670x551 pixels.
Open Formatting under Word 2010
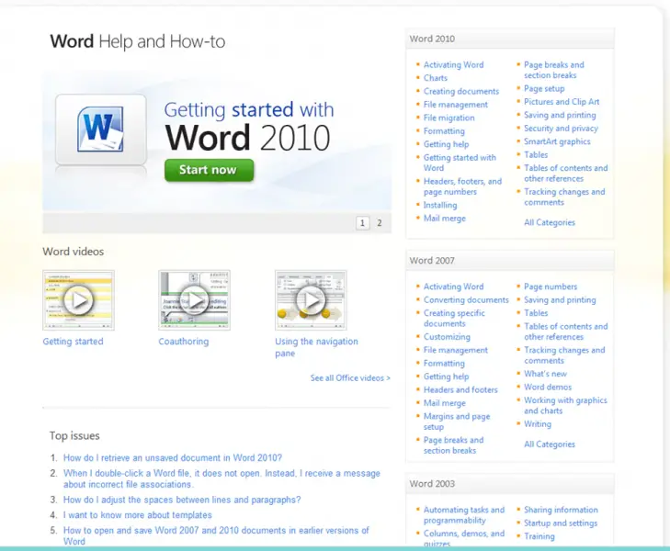tap(444, 131)
